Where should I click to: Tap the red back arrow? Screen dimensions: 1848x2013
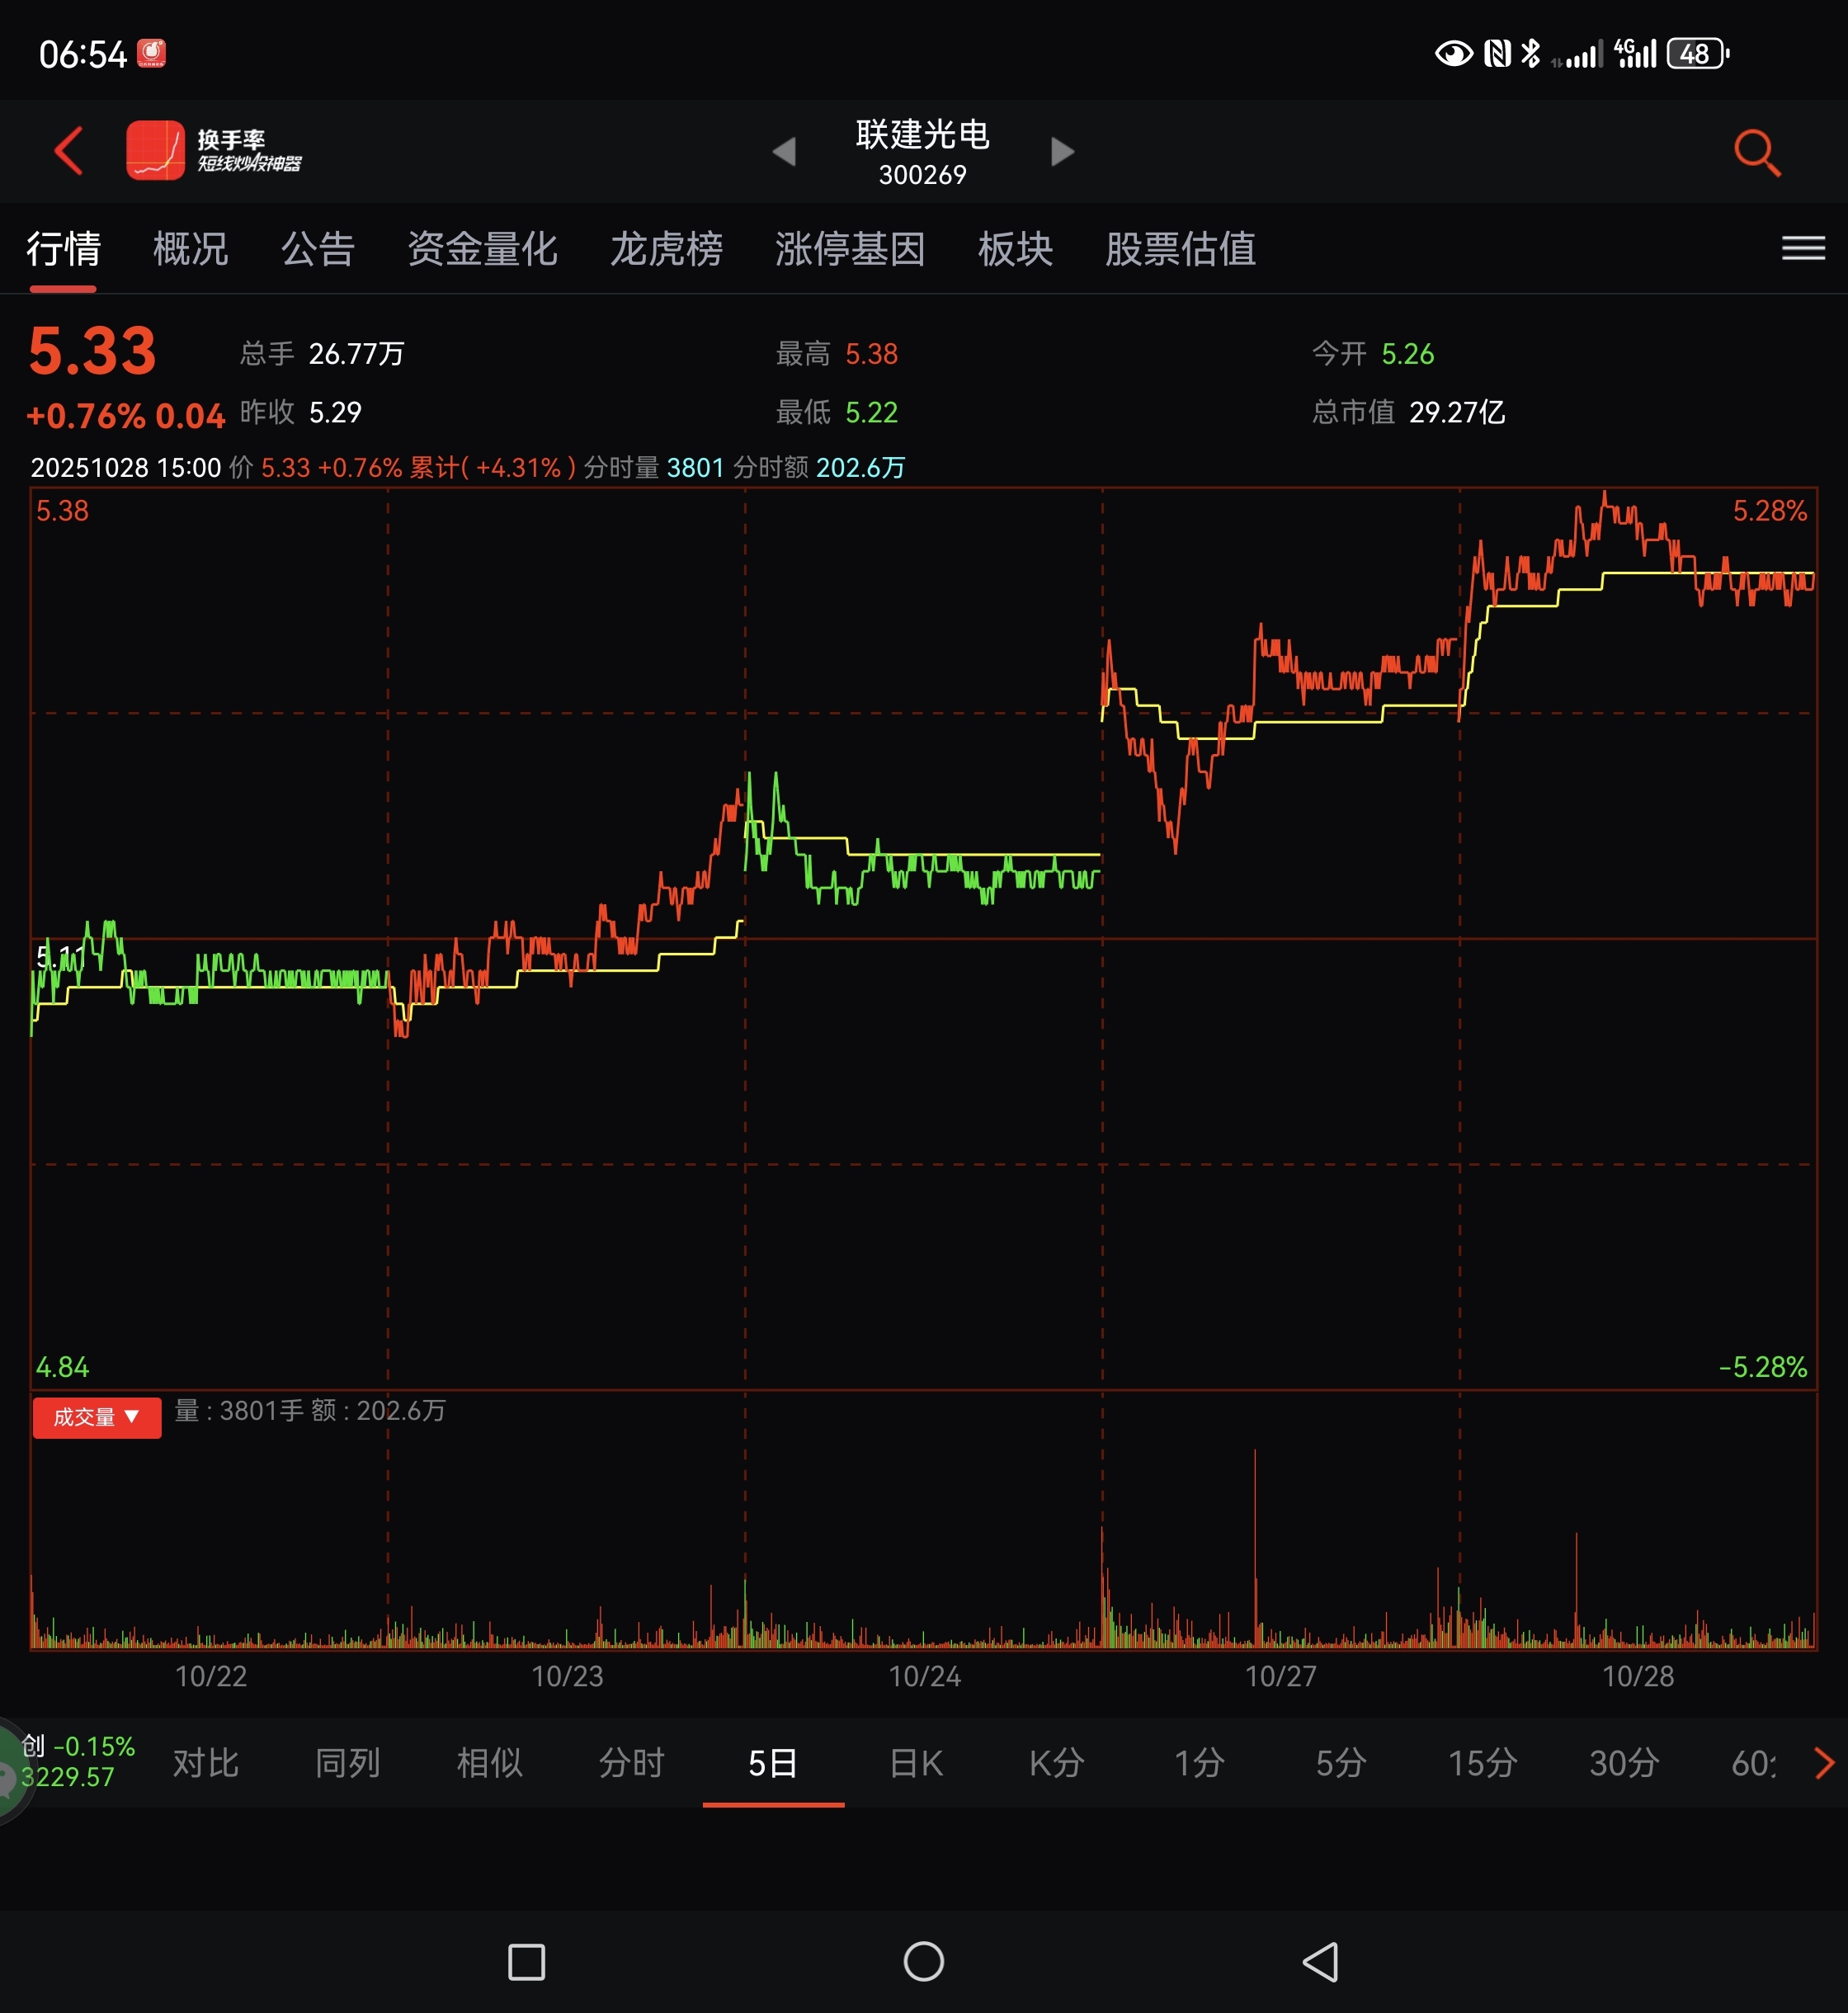[68, 151]
